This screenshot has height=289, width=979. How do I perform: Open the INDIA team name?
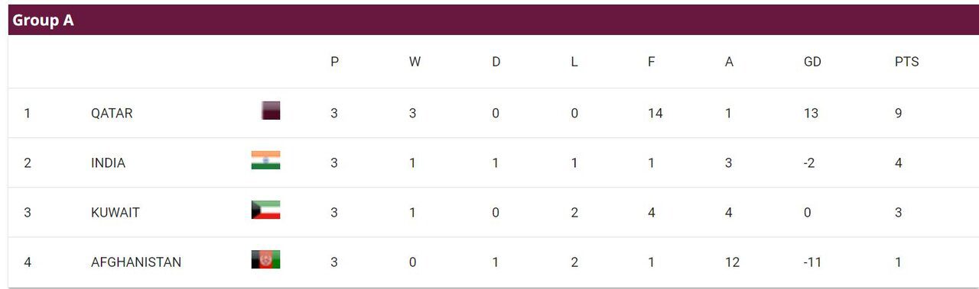(x=108, y=162)
